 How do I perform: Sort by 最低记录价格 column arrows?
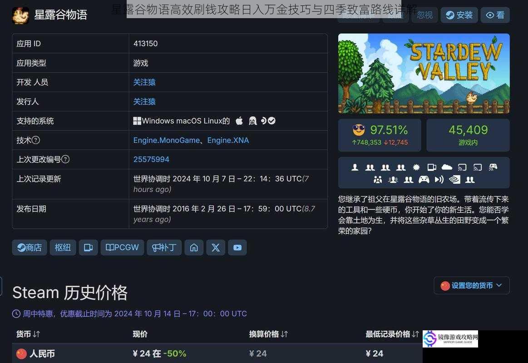[415, 334]
